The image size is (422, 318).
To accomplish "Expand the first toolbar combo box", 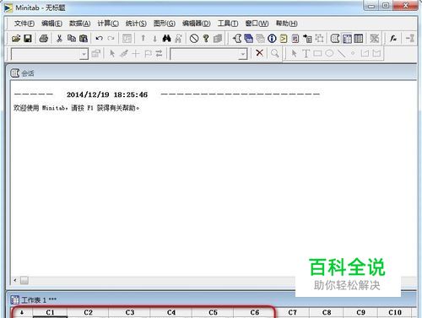I will (x=84, y=54).
